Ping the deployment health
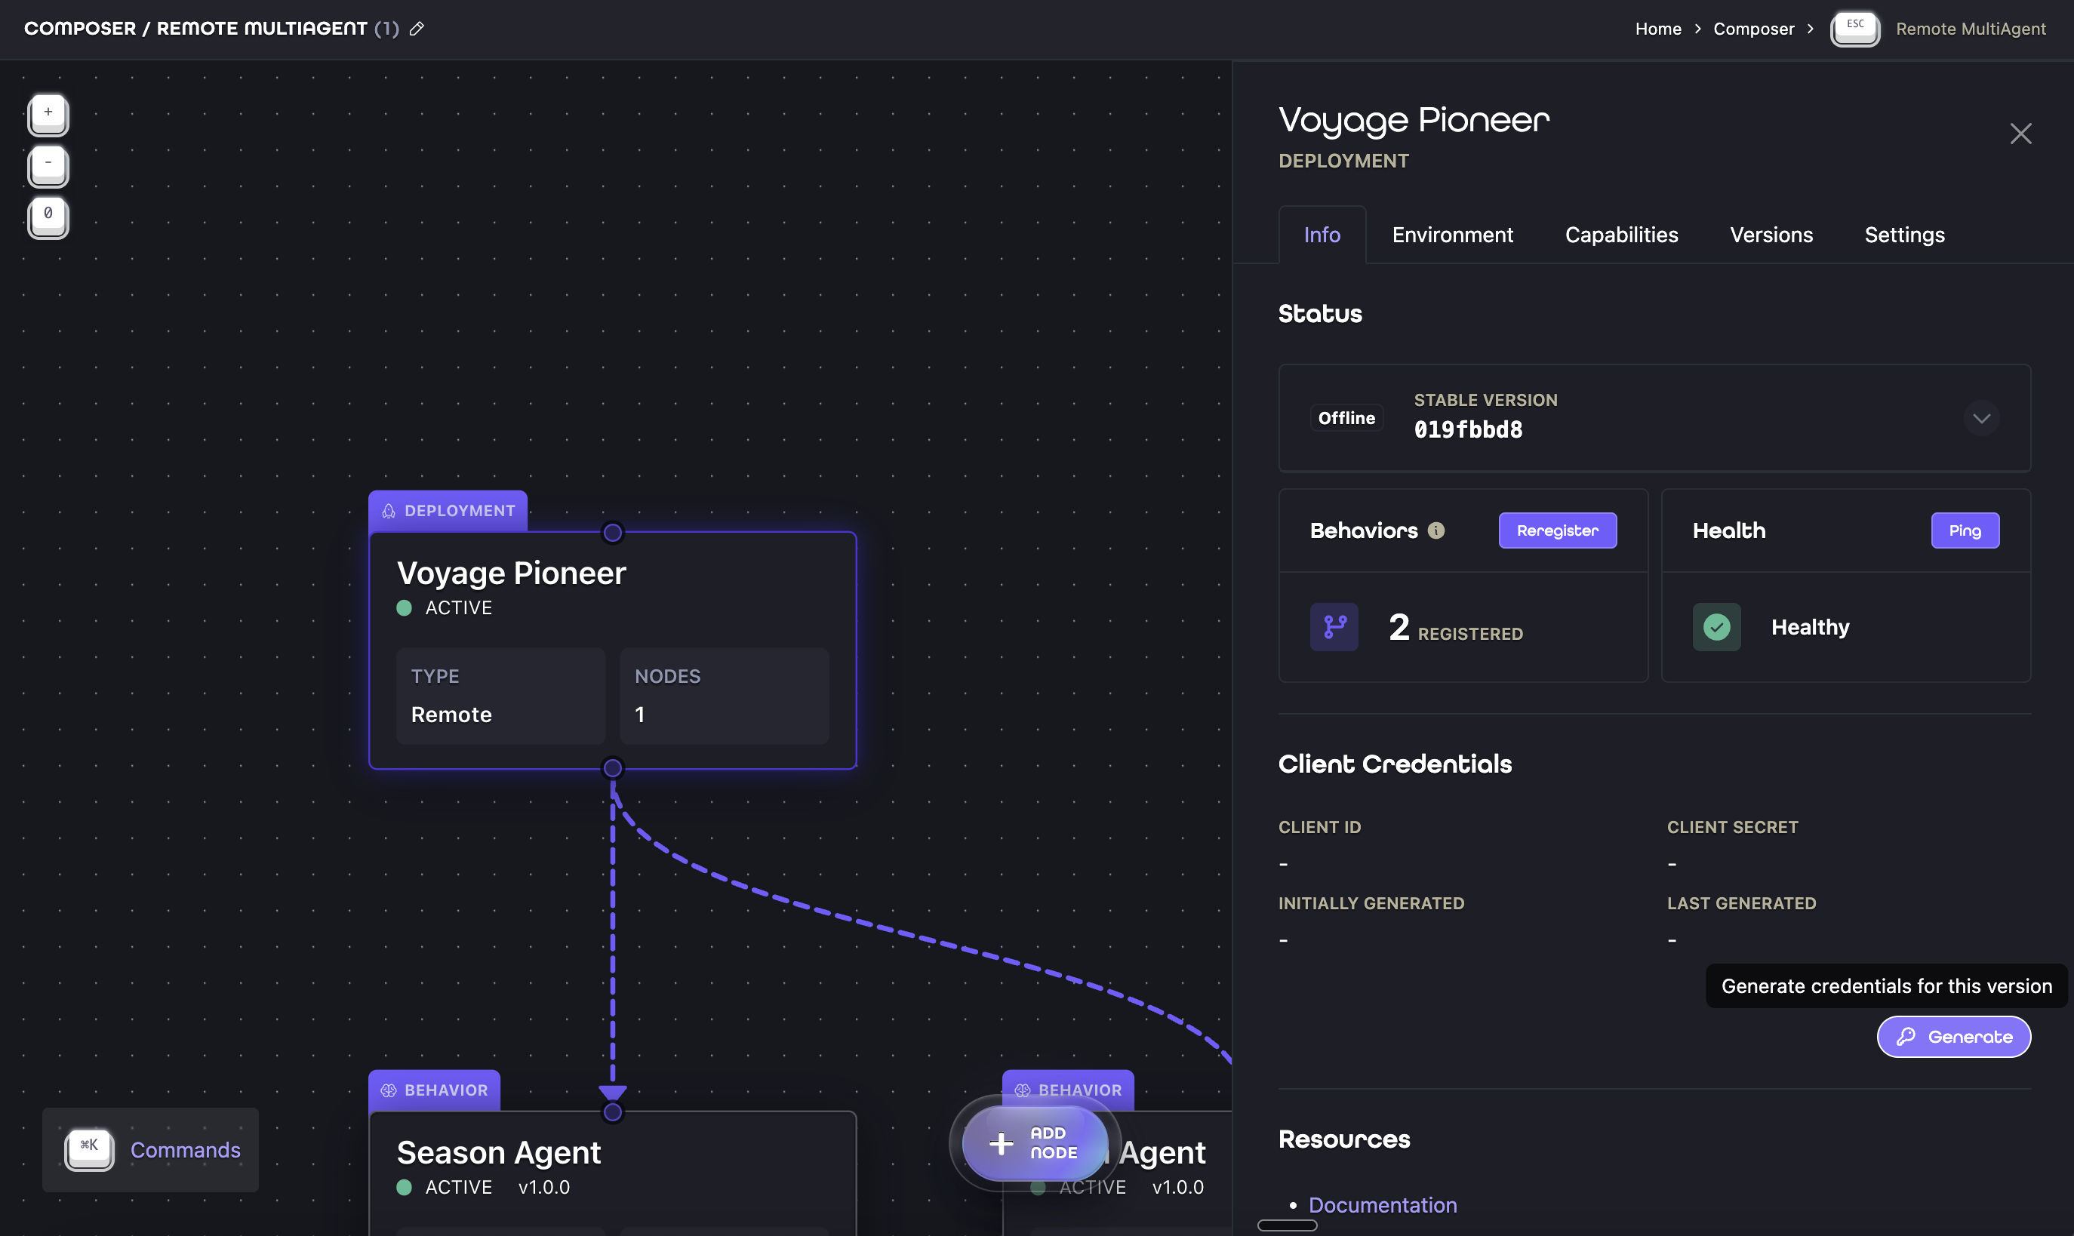 tap(1965, 530)
